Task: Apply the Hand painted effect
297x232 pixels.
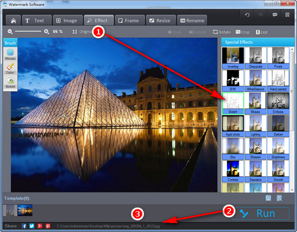Action: tap(278, 81)
